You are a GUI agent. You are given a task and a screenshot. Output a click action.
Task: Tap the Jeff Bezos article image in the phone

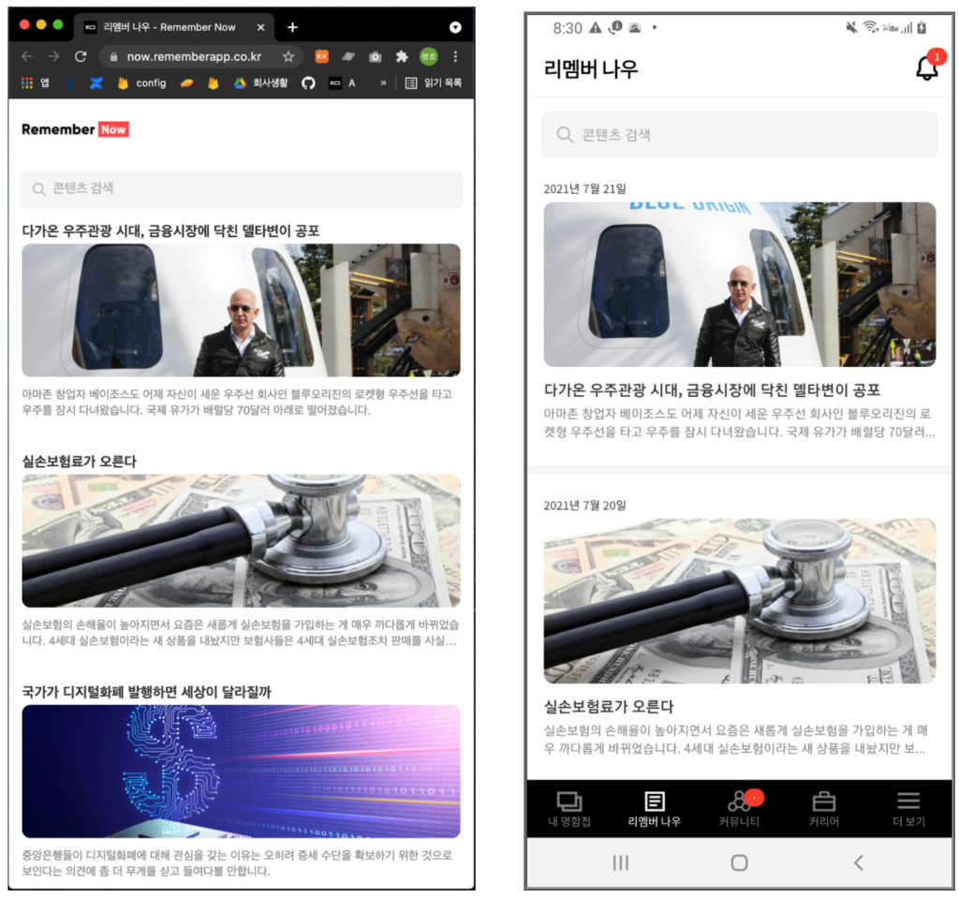(740, 285)
